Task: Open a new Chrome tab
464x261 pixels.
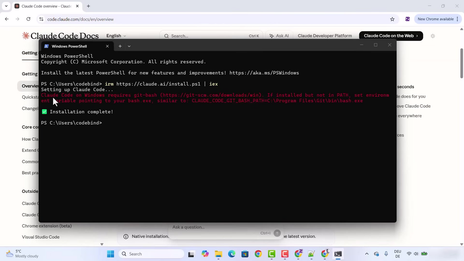Action: point(88,6)
